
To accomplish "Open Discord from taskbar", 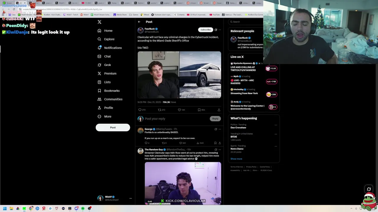I will tap(76, 208).
